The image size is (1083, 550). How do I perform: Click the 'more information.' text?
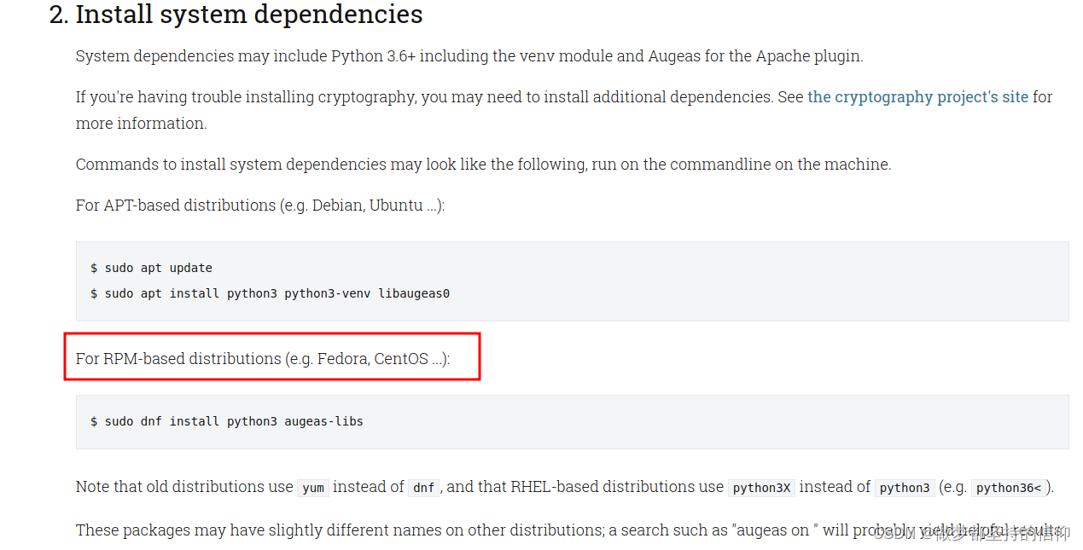click(141, 124)
